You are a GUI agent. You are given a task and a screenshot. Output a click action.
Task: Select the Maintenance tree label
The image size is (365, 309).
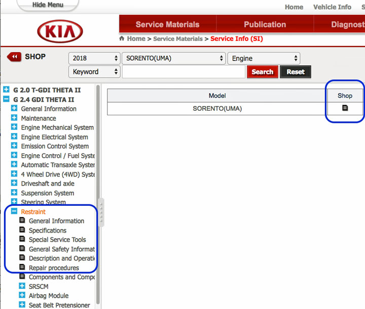pyautogui.click(x=39, y=118)
